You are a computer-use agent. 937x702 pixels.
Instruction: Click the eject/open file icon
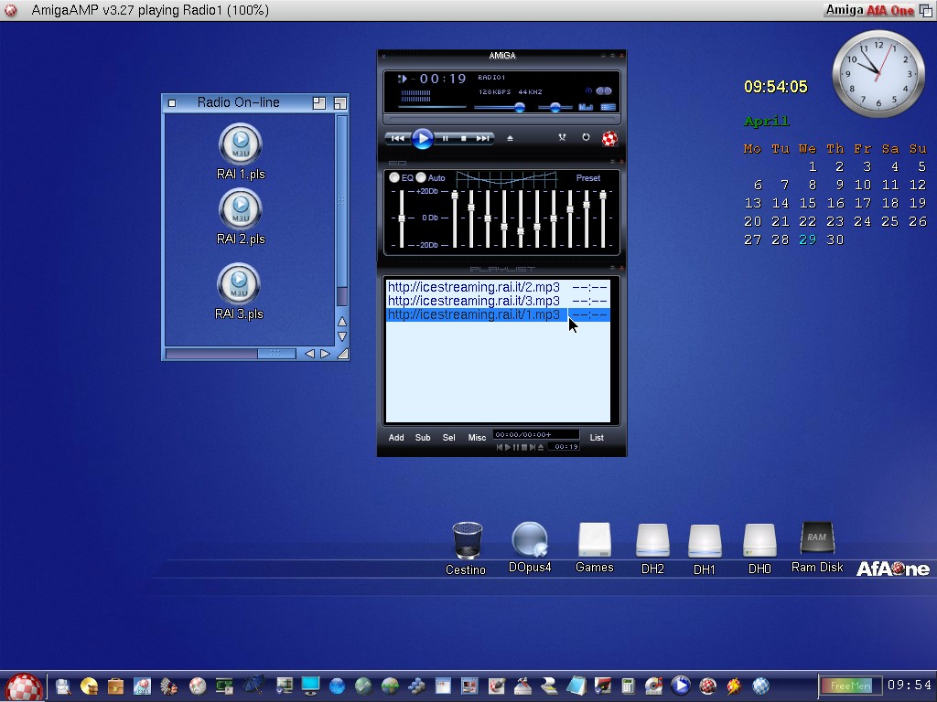[x=510, y=138]
